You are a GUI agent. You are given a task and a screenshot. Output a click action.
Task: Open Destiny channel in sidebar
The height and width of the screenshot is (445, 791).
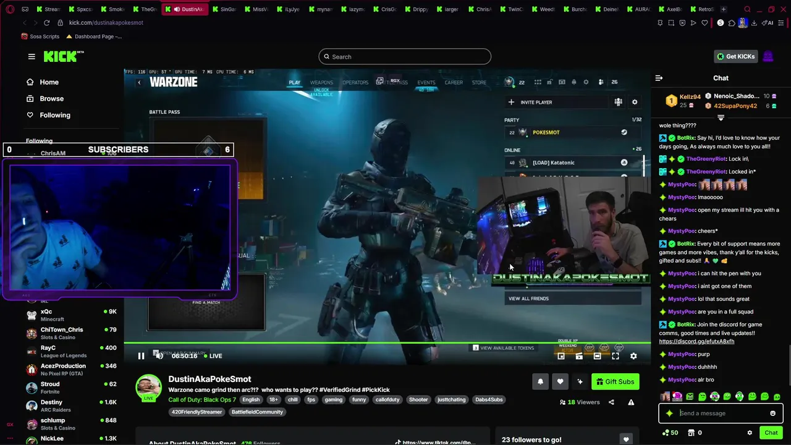[71, 405]
